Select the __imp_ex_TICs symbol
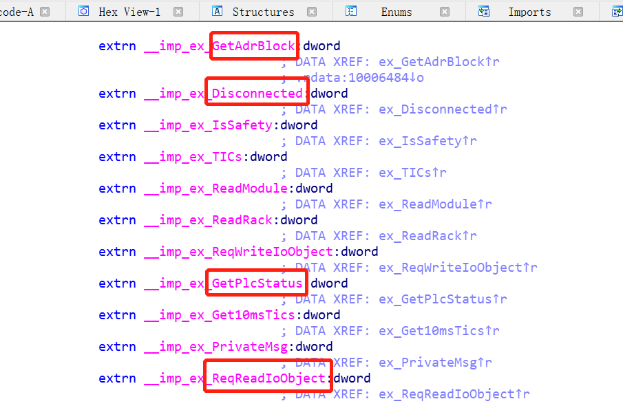The height and width of the screenshot is (419, 623). pos(193,157)
